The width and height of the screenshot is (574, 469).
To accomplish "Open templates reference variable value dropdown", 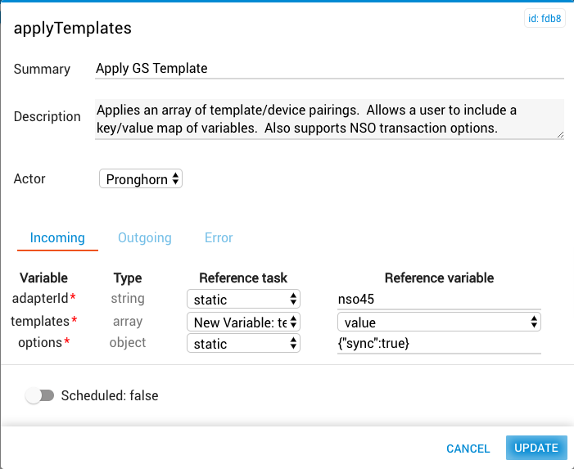I will 439,322.
